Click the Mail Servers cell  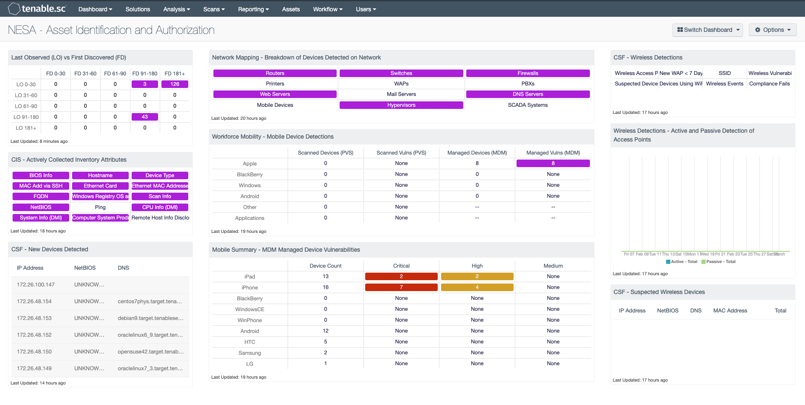[401, 94]
